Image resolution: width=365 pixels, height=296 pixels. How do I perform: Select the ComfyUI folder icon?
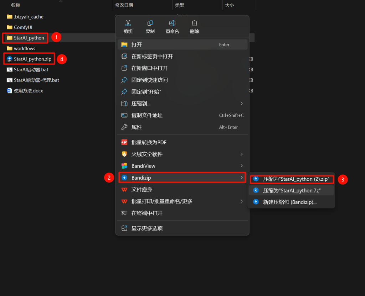(x=9, y=27)
